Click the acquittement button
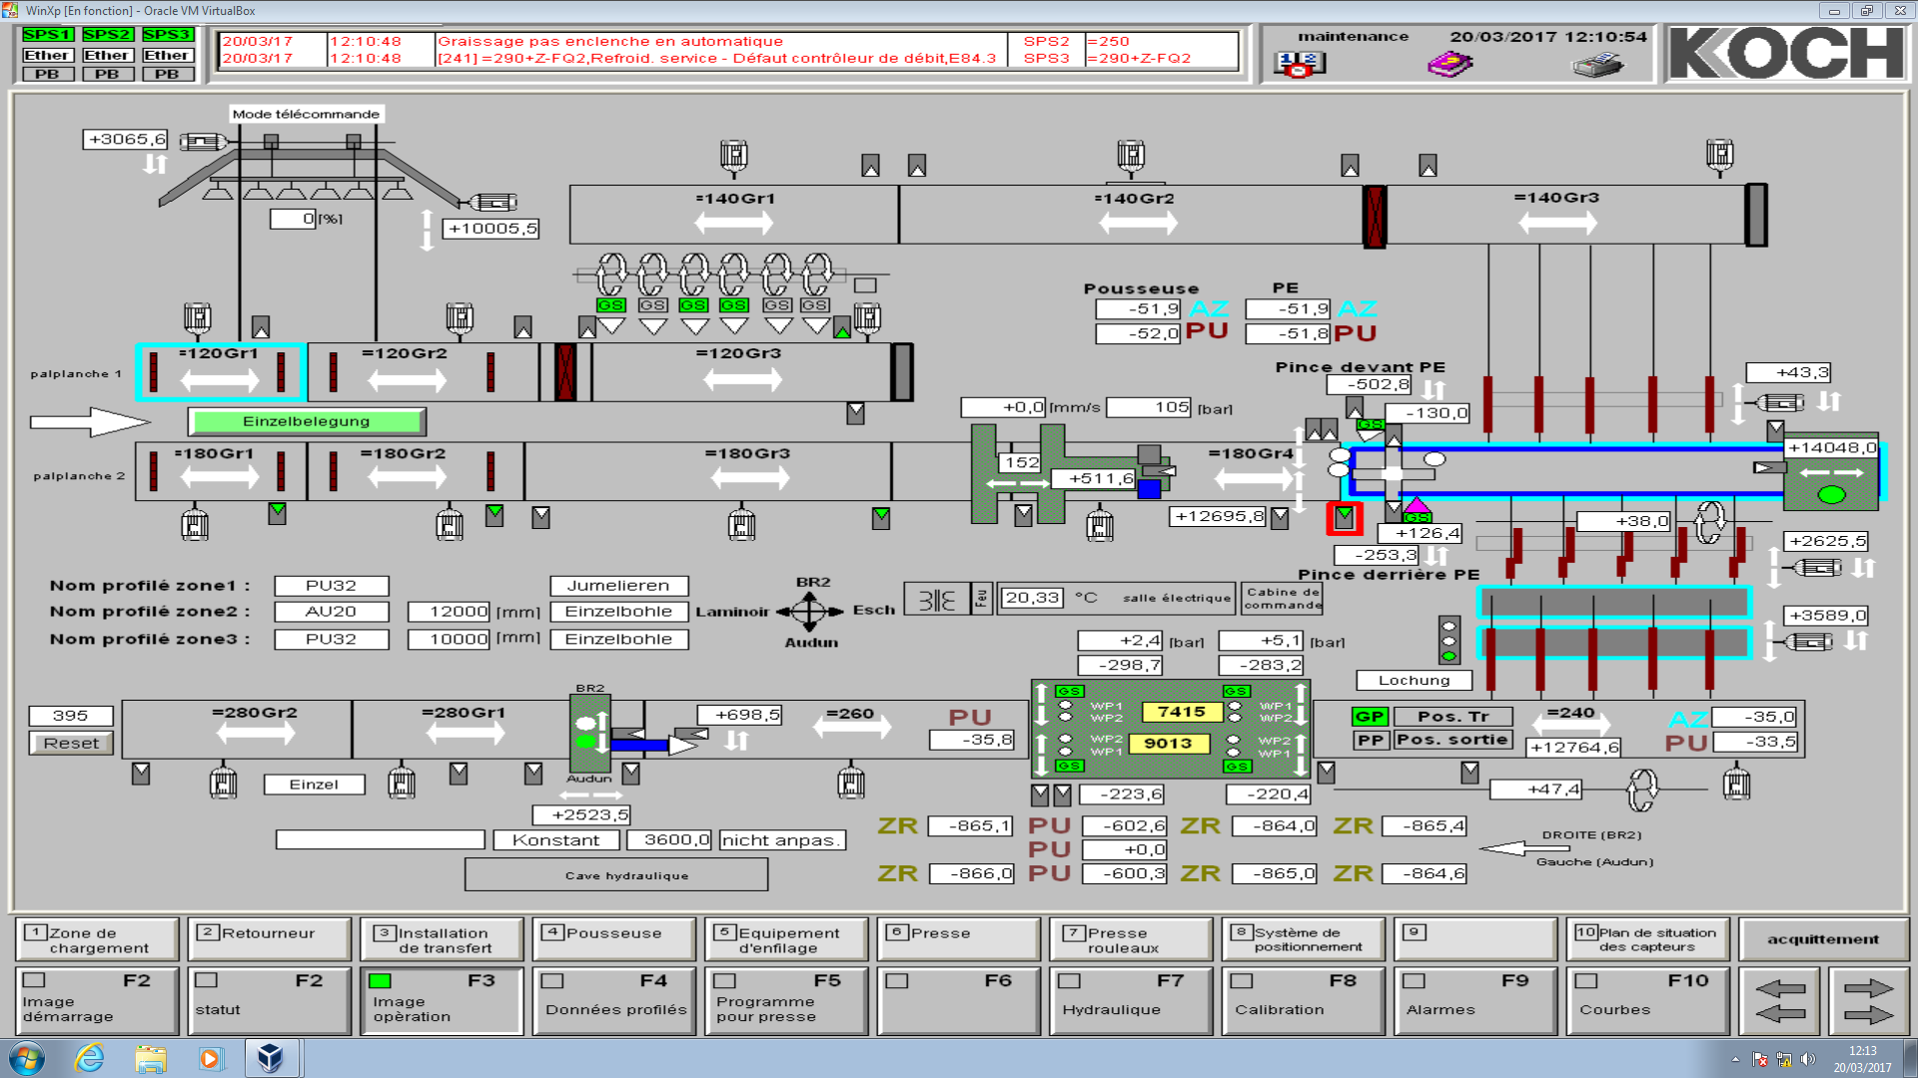 tap(1822, 939)
